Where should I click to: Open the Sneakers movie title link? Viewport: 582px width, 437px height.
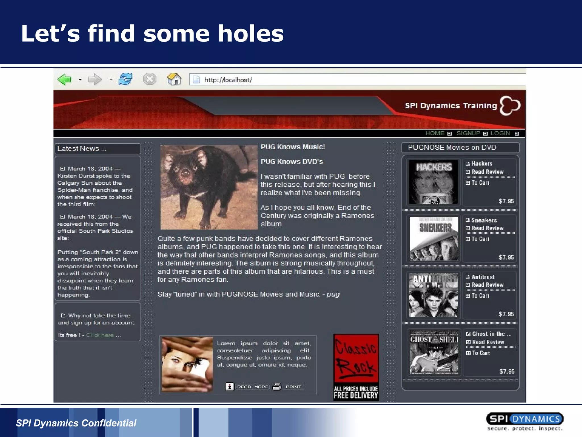(484, 220)
